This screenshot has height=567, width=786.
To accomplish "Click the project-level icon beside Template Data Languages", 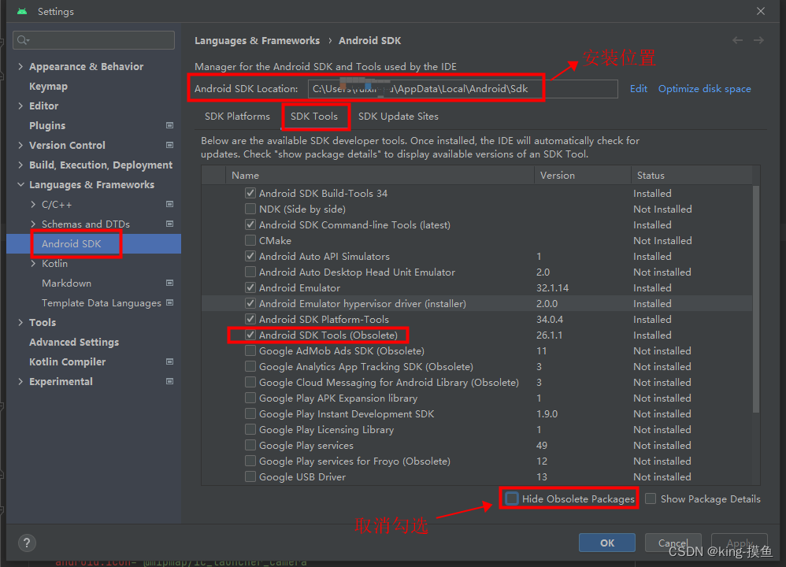I will pyautogui.click(x=170, y=302).
